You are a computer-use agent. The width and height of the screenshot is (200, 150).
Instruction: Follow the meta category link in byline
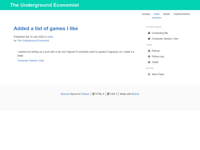click(x=50, y=37)
